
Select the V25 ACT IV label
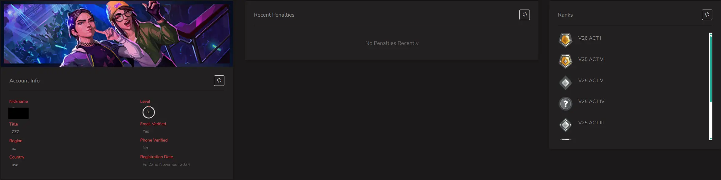click(x=591, y=102)
